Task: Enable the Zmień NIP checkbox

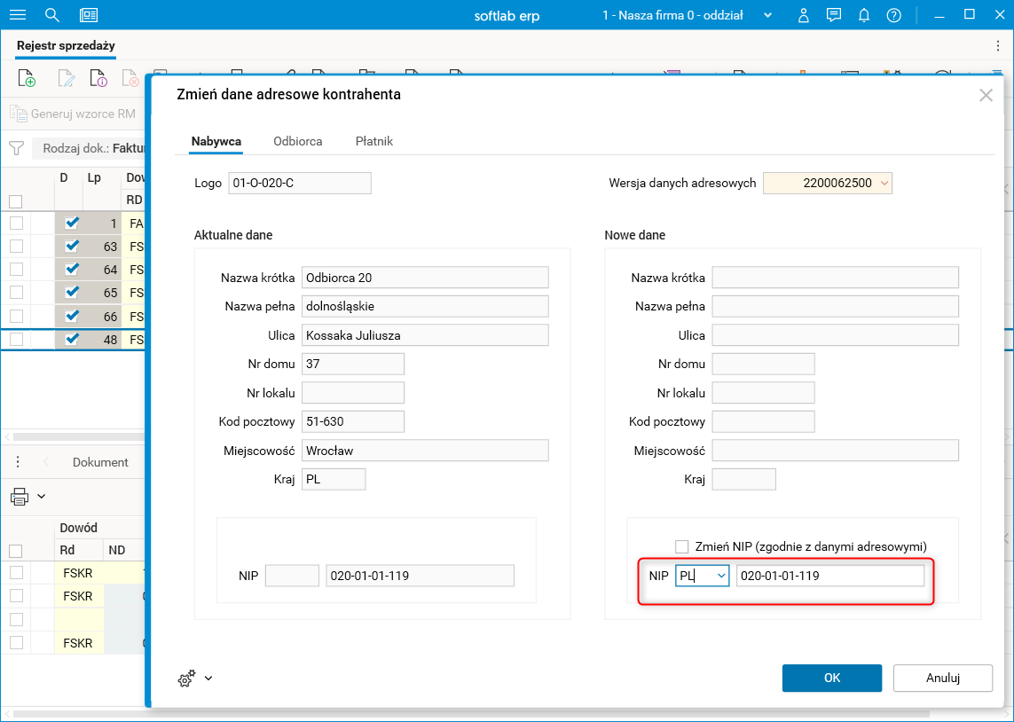Action: click(x=682, y=546)
